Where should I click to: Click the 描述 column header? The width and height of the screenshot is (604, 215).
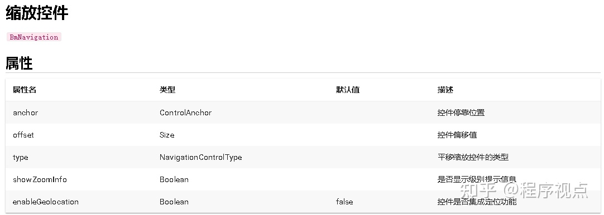coord(445,90)
